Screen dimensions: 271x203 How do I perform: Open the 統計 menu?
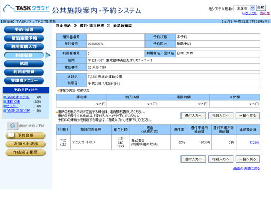pos(24,63)
